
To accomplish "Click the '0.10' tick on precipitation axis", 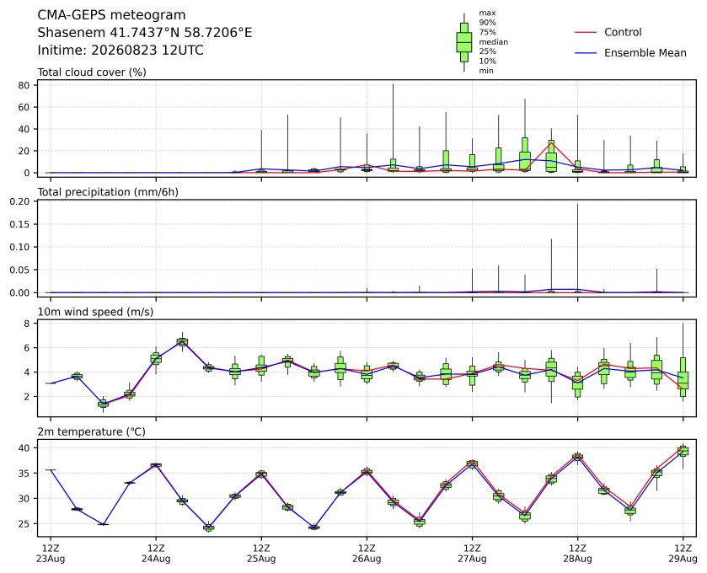I will (x=20, y=247).
